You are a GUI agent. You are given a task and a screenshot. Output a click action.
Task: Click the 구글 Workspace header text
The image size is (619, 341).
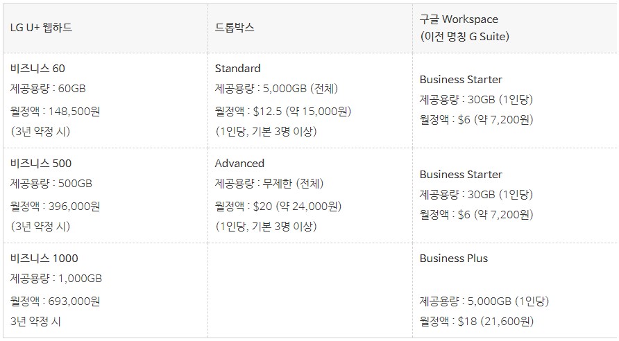[459, 19]
